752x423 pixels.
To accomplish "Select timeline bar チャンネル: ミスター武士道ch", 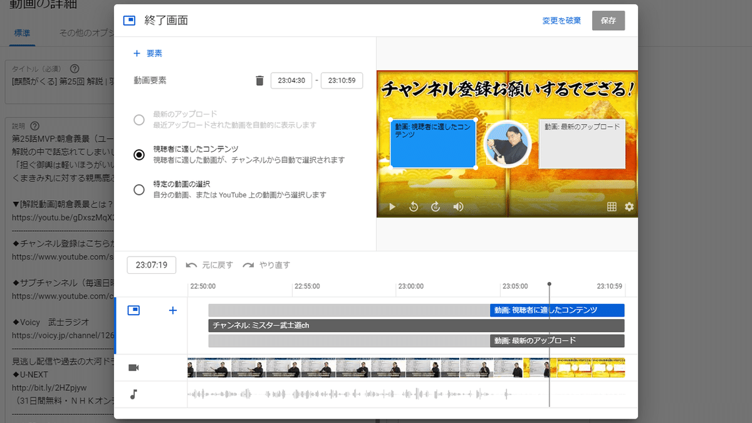I will click(x=416, y=325).
